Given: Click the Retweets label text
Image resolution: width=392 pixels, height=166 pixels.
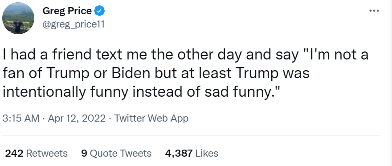Looking at the screenshot, I should [47, 153].
